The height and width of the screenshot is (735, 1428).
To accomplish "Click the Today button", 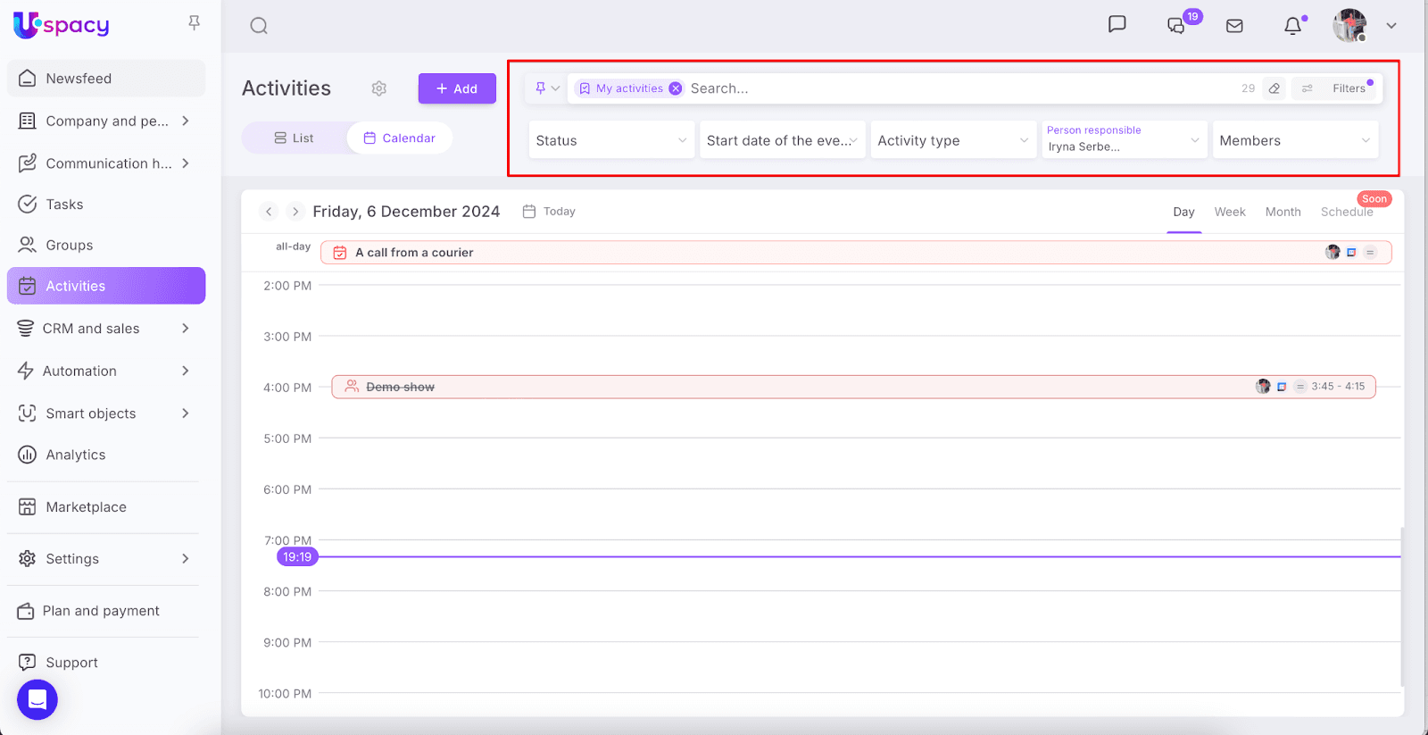I will (550, 212).
